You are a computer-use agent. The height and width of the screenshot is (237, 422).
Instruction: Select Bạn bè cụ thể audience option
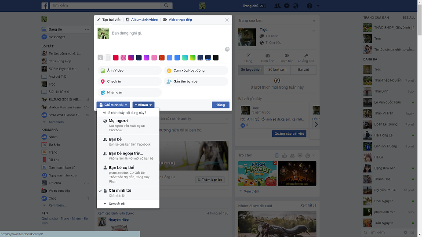[128, 174]
